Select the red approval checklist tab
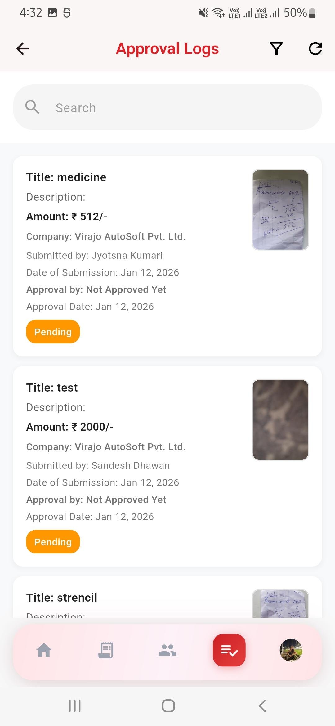 click(x=229, y=650)
